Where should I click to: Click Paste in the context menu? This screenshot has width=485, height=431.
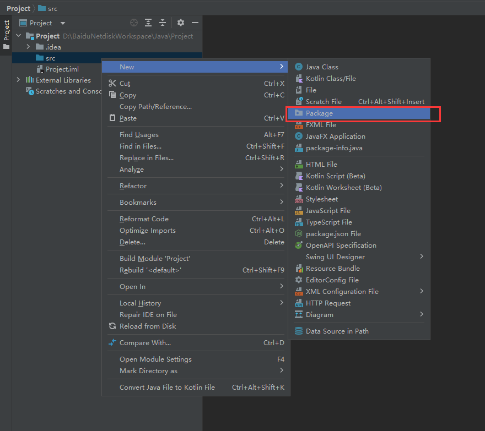[x=128, y=118]
